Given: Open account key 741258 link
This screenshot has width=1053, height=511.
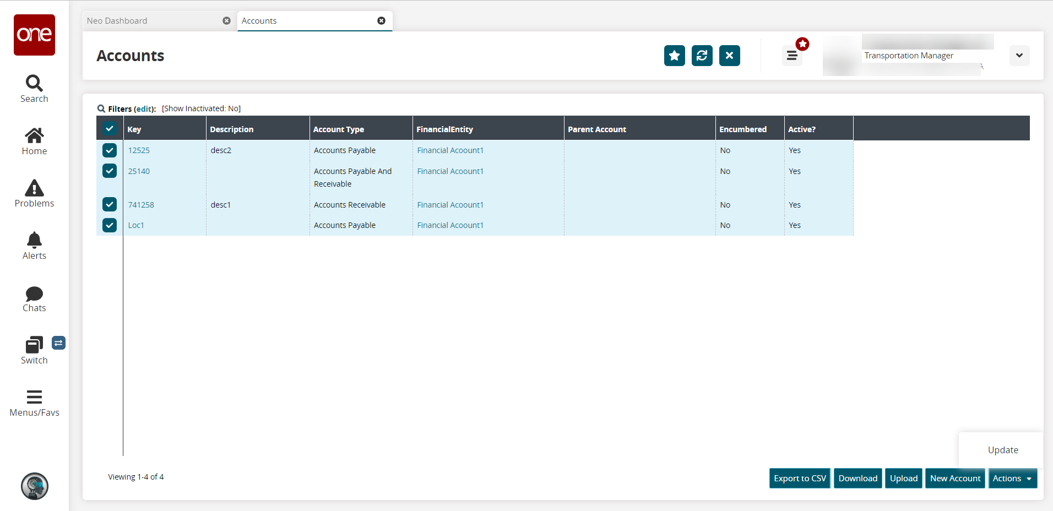Looking at the screenshot, I should [141, 205].
